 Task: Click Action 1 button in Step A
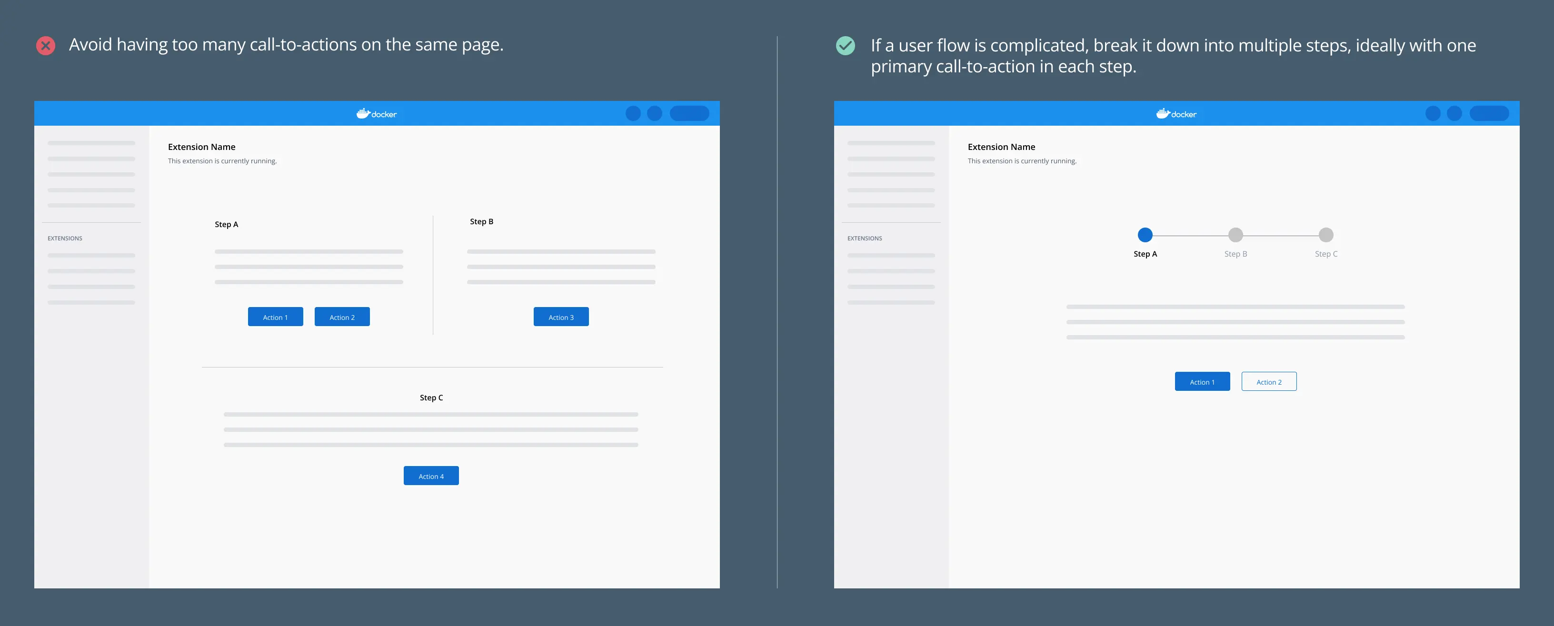pos(276,317)
